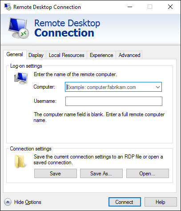Screen dimensions: 181x211
Task: Minimize the Remote Desktop Connection window
Action: (130, 7)
